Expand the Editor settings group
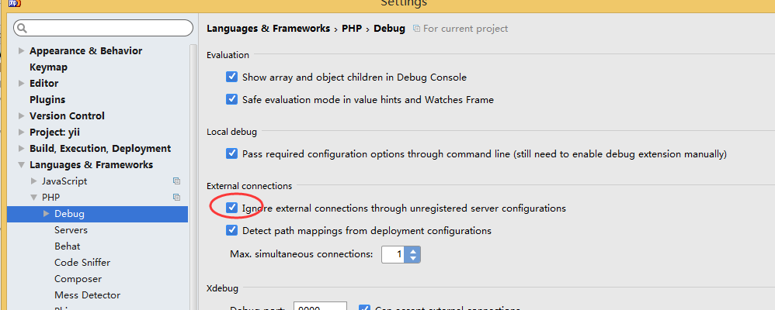This screenshot has height=310, width=775. click(x=21, y=84)
